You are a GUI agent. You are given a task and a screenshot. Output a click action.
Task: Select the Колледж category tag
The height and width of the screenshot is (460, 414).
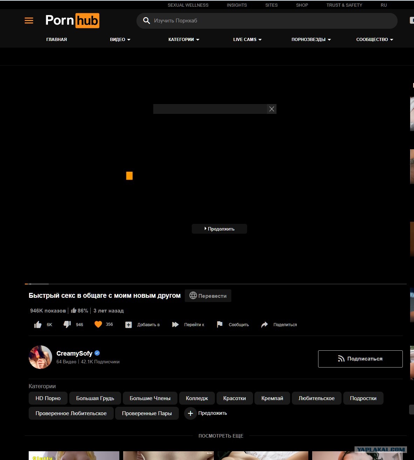(197, 398)
